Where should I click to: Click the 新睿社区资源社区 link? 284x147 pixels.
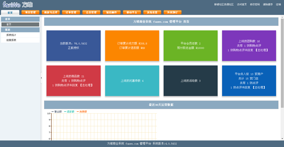coord(224,5)
